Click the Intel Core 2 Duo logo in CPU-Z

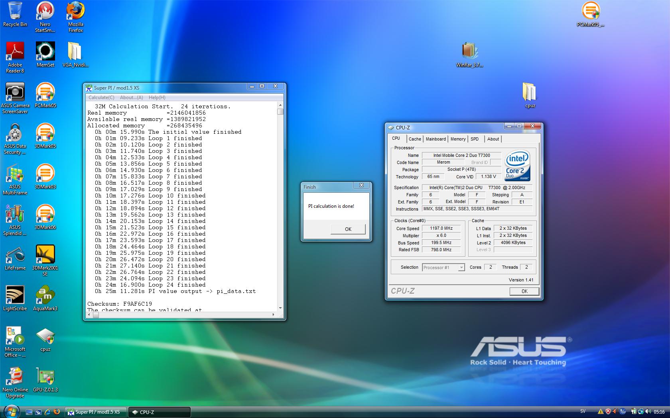[517, 166]
